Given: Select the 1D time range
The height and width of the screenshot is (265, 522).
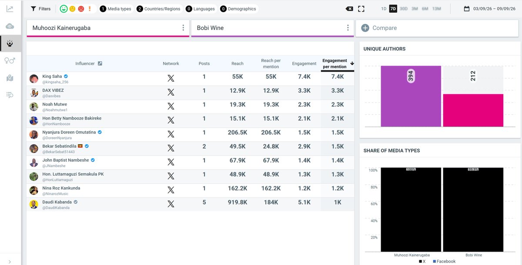Looking at the screenshot, I should tap(383, 9).
